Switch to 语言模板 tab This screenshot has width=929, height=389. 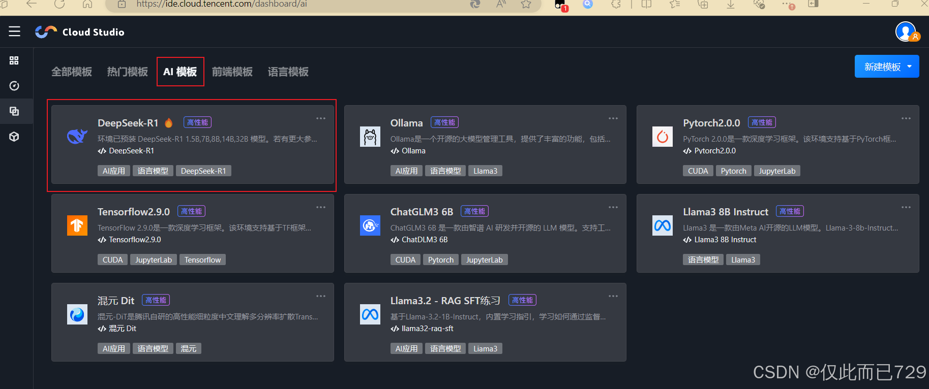(288, 72)
